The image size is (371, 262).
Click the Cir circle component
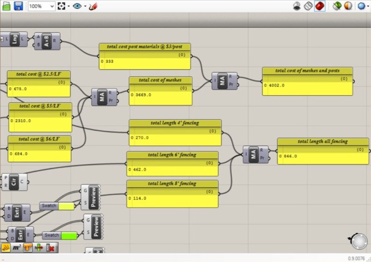[14, 182]
